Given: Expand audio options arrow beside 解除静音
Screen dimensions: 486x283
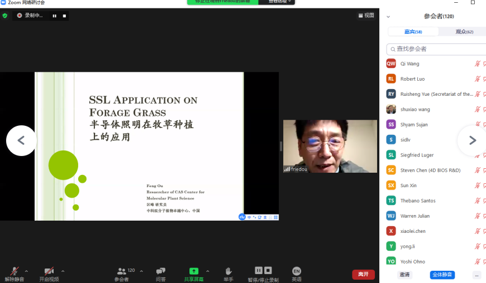Looking at the screenshot, I should coord(26,271).
